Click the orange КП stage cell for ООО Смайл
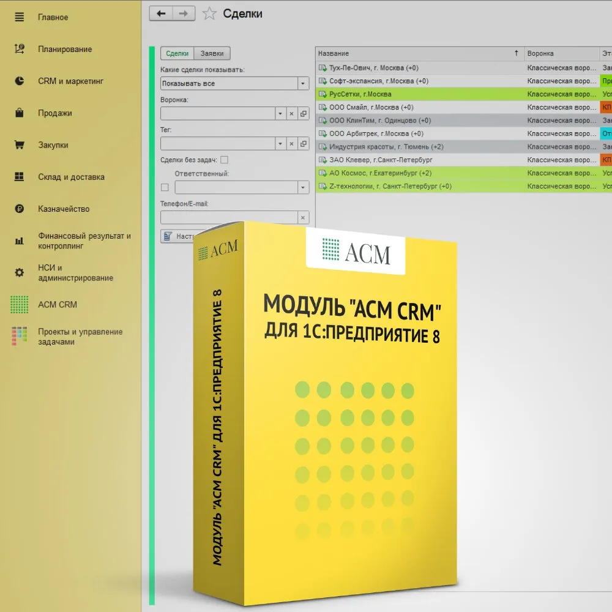Image resolution: width=612 pixels, height=612 pixels. tap(606, 107)
